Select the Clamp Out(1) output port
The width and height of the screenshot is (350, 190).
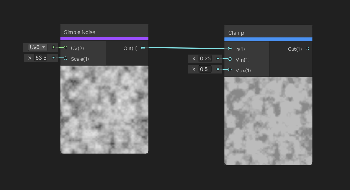[x=307, y=49]
